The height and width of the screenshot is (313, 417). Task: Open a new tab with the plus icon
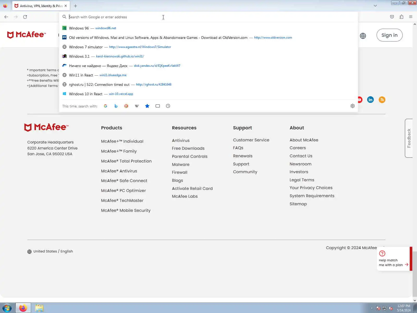tap(76, 6)
